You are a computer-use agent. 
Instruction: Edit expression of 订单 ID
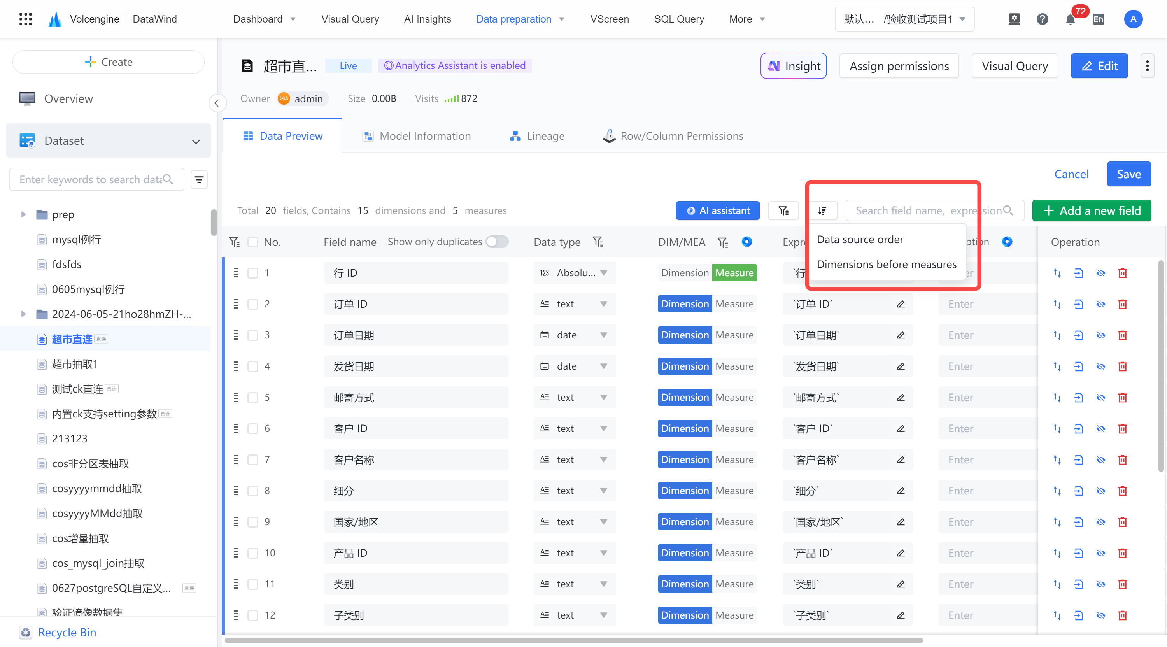click(x=901, y=304)
